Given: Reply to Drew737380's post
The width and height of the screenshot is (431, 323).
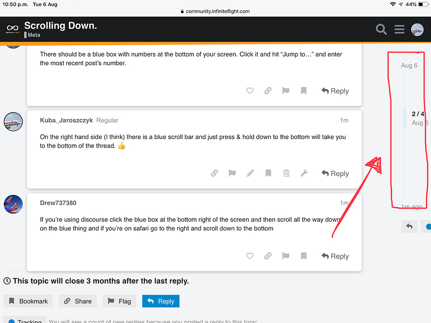Looking at the screenshot, I should pyautogui.click(x=335, y=256).
